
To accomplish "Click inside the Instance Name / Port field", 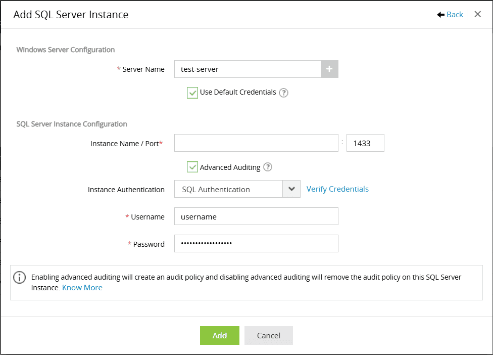I will pos(256,143).
